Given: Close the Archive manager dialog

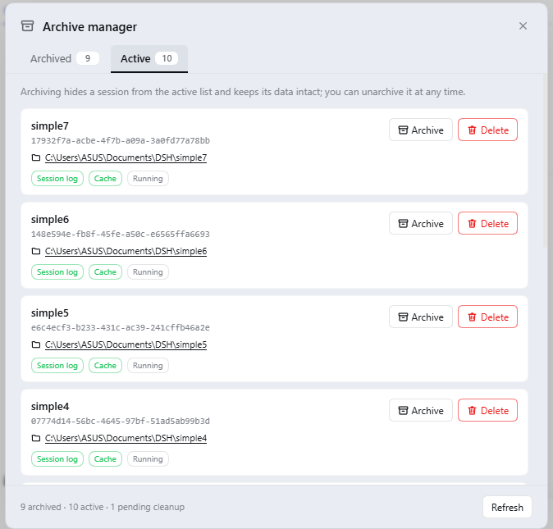Looking at the screenshot, I should point(523,26).
